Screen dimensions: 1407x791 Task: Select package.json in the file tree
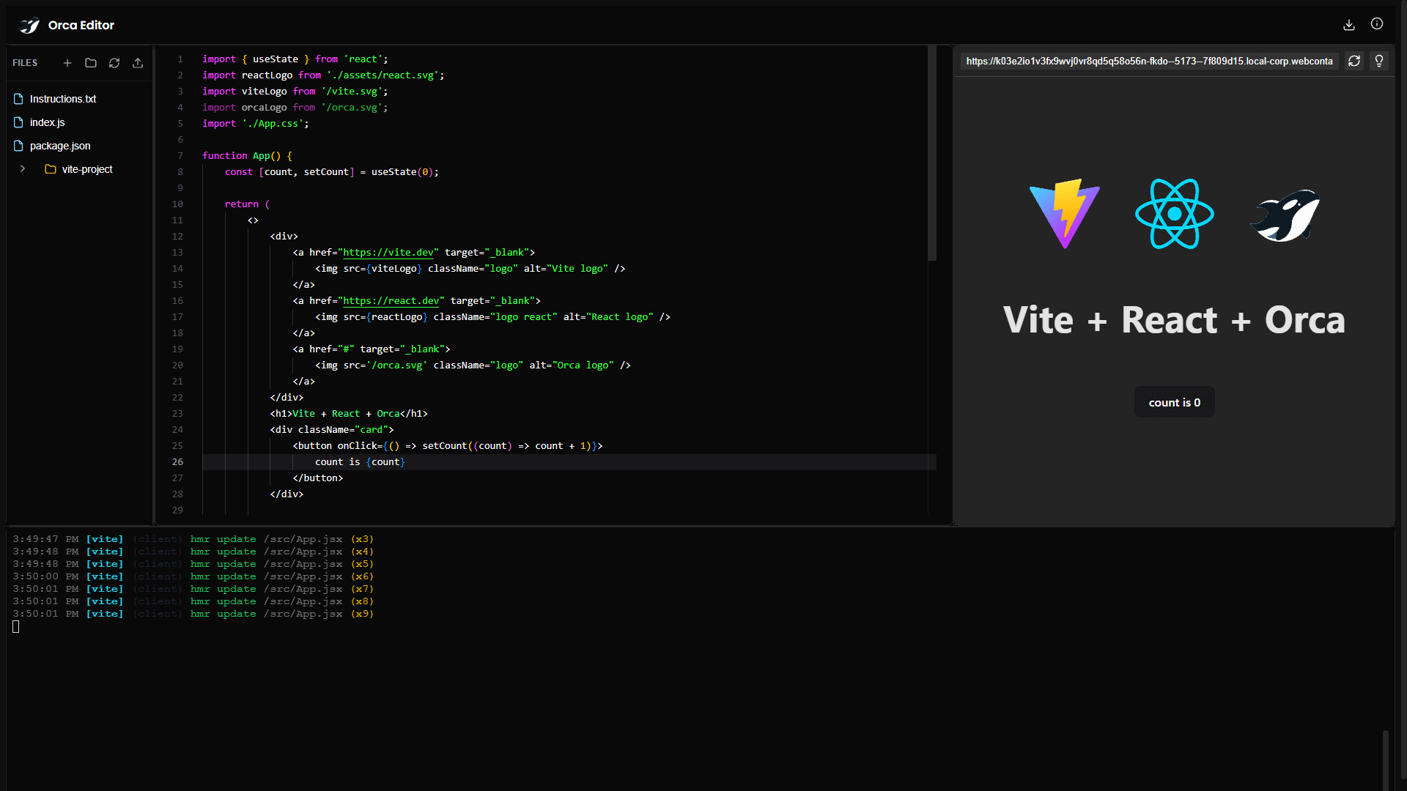point(60,146)
